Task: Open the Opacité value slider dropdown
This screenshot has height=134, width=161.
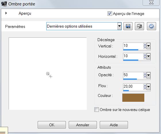Action: tap(148, 75)
